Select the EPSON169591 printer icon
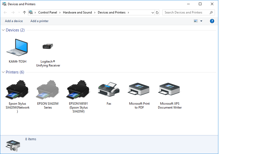Image resolution: width=267 pixels, height=154 pixels. [78, 90]
